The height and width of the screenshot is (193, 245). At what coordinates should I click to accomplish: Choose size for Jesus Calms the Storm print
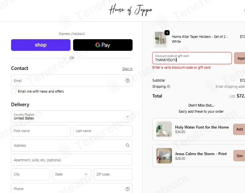click(239, 156)
